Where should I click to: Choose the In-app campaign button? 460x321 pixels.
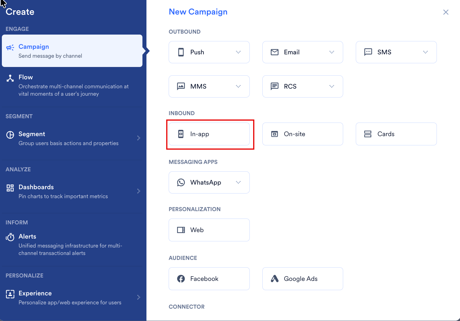click(x=209, y=134)
